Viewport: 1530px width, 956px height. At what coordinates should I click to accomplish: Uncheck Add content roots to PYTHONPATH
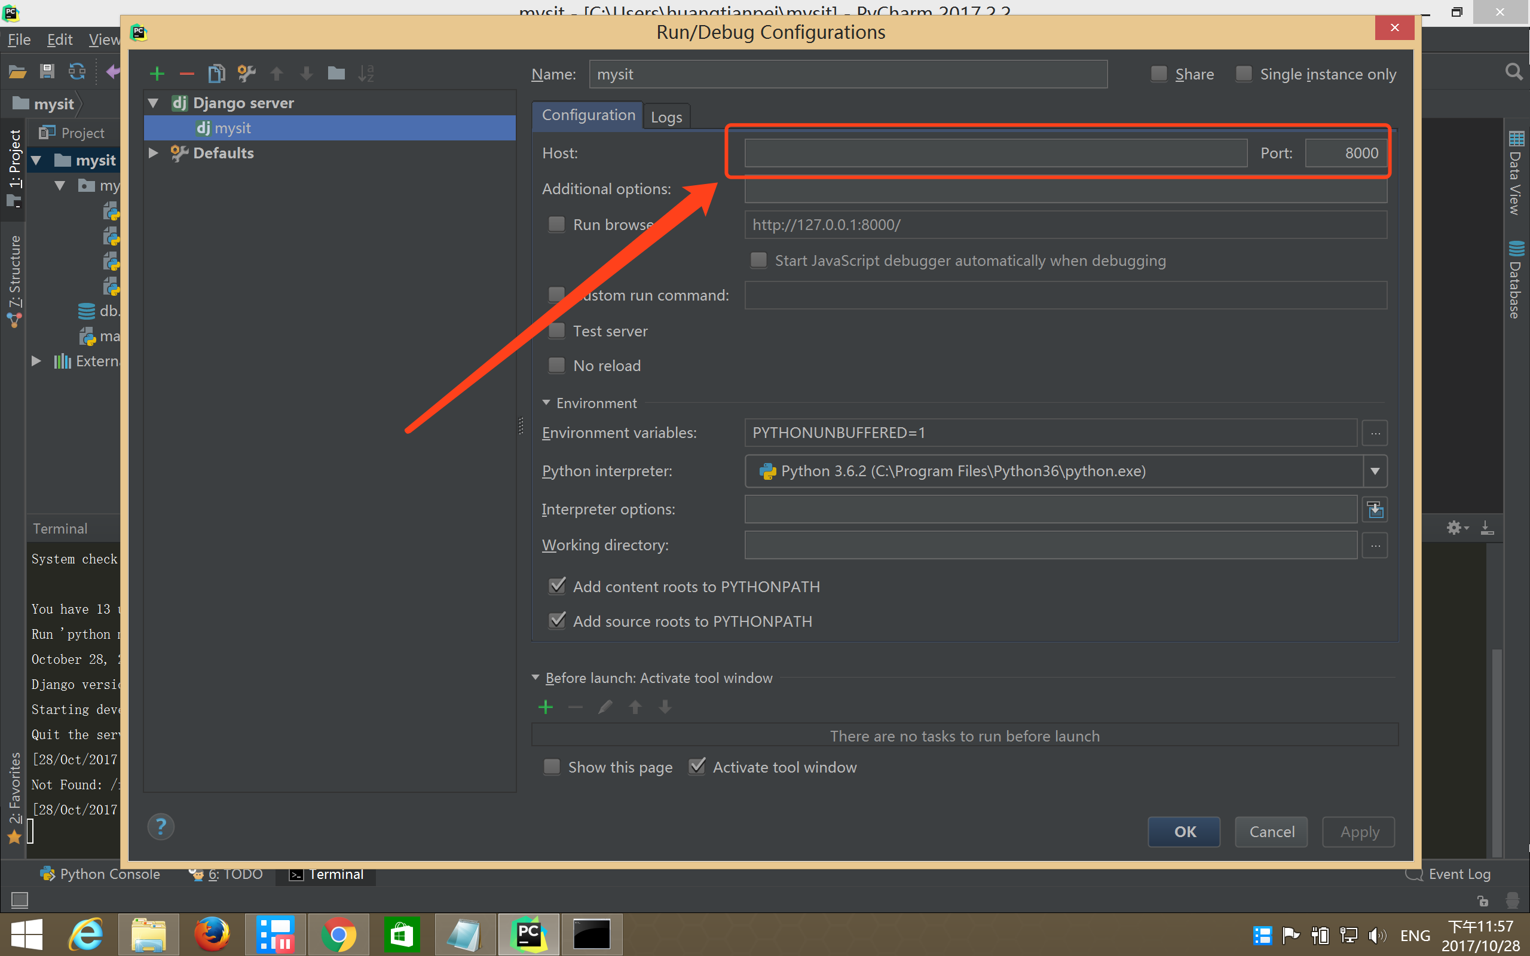[557, 586]
